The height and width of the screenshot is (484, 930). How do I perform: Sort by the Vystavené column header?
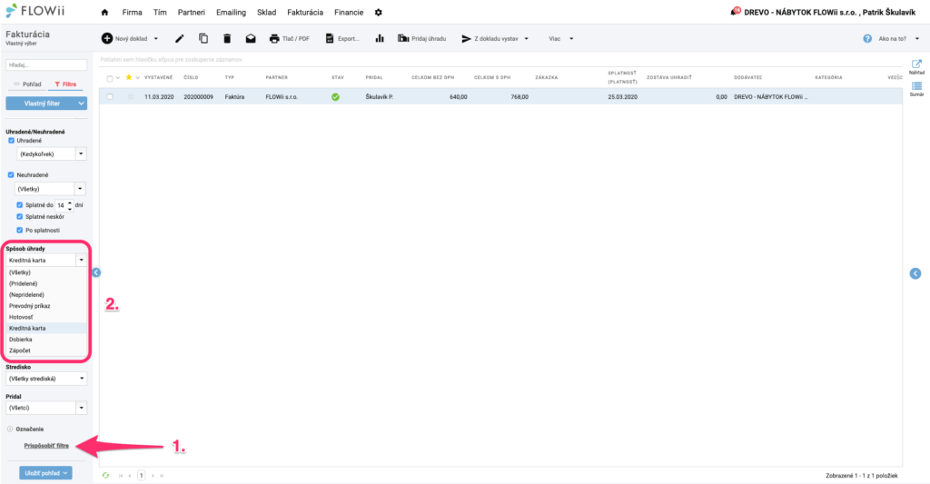(x=158, y=78)
